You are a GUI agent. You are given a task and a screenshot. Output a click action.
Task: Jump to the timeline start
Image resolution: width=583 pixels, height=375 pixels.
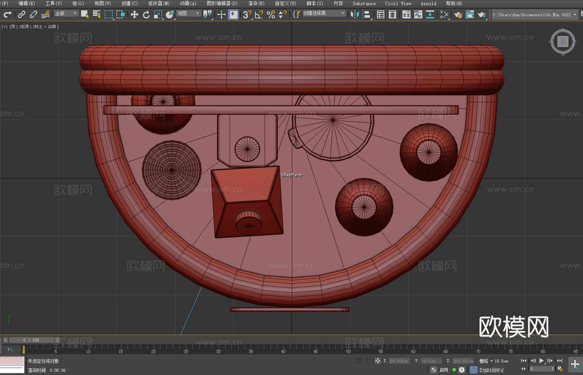(x=524, y=361)
